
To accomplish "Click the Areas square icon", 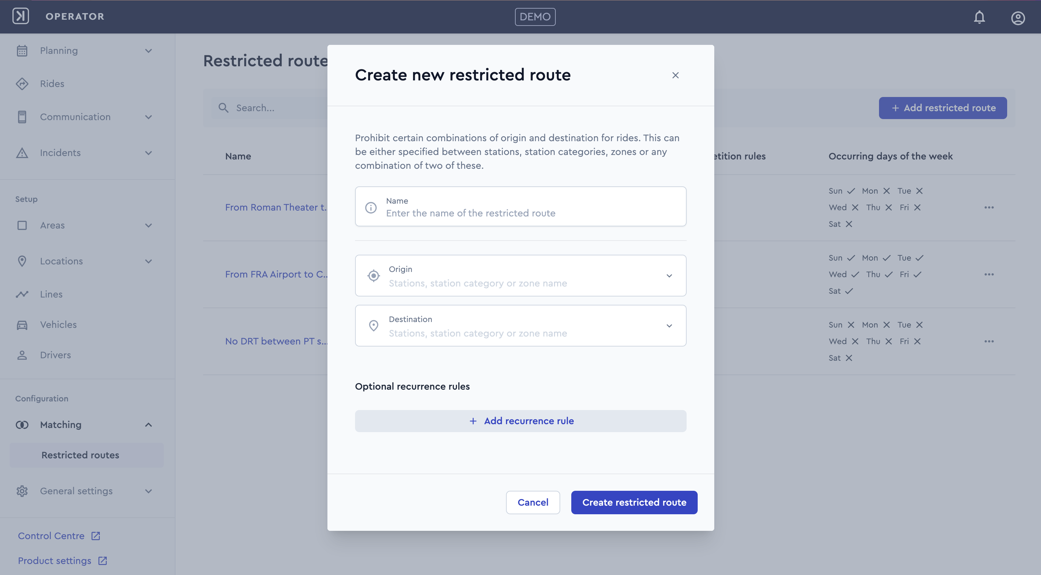I will [x=22, y=225].
